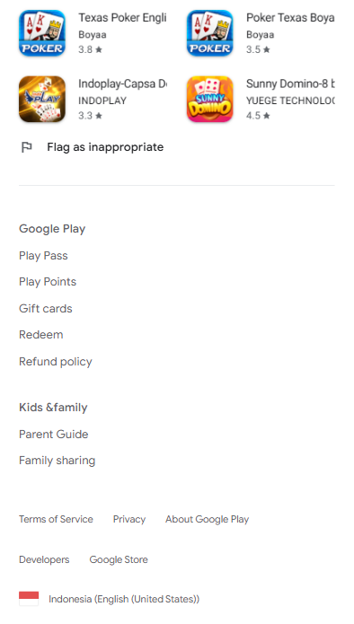Viewport: 354px width, 624px height.
Task: Click Flag as inappropriate
Action: click(105, 147)
